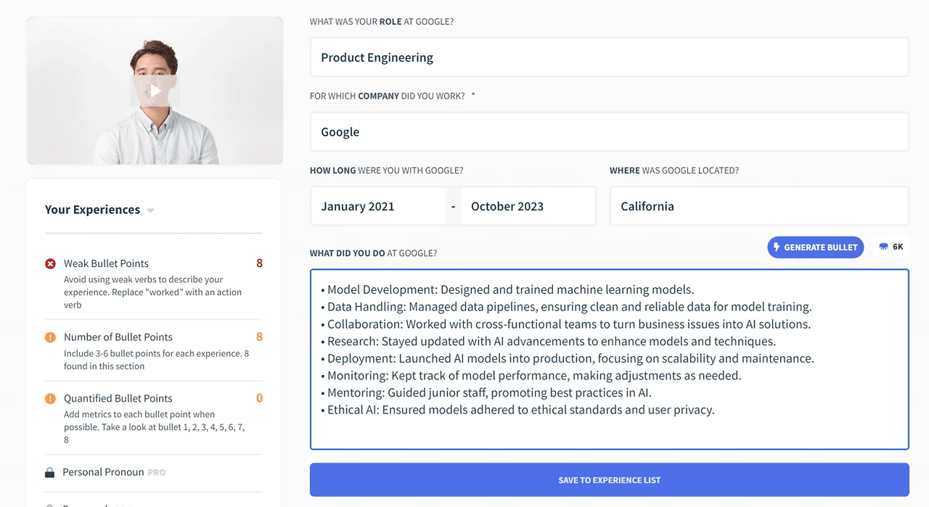Screen dimensions: 929x507
Task: Click Save to Experience List button
Action: [609, 480]
